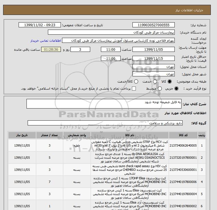The image size is (217, 210).
Task: Click quantity 1 in the free testosterone row
Action: click(x=50, y=206)
